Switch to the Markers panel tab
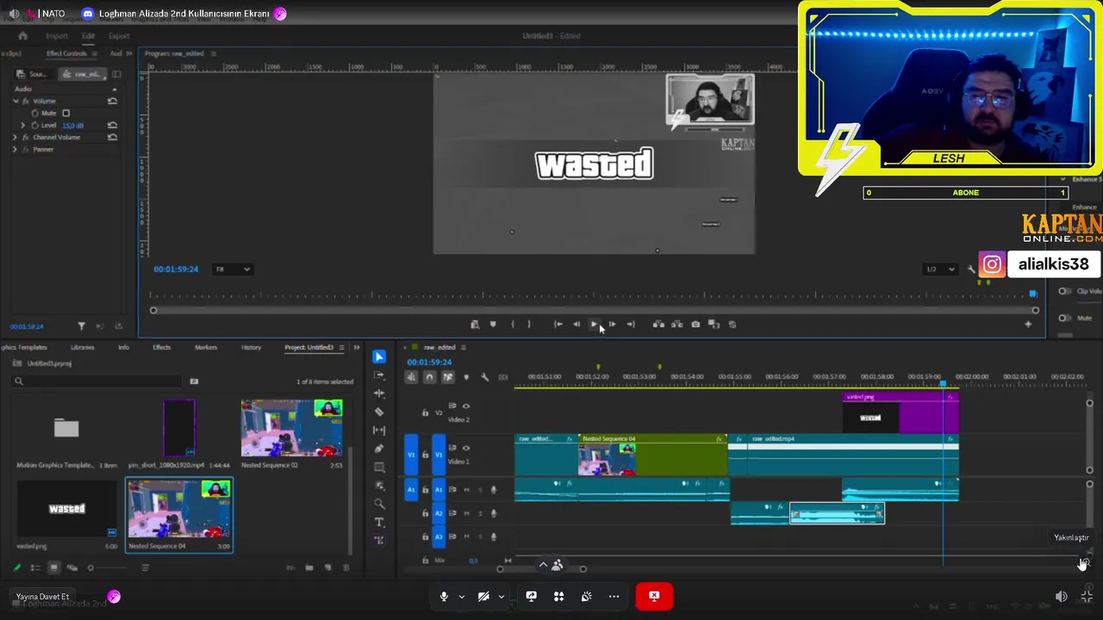This screenshot has height=620, width=1103. (206, 347)
